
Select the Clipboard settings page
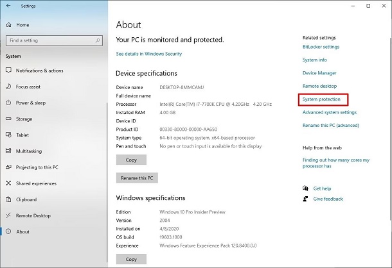point(26,199)
